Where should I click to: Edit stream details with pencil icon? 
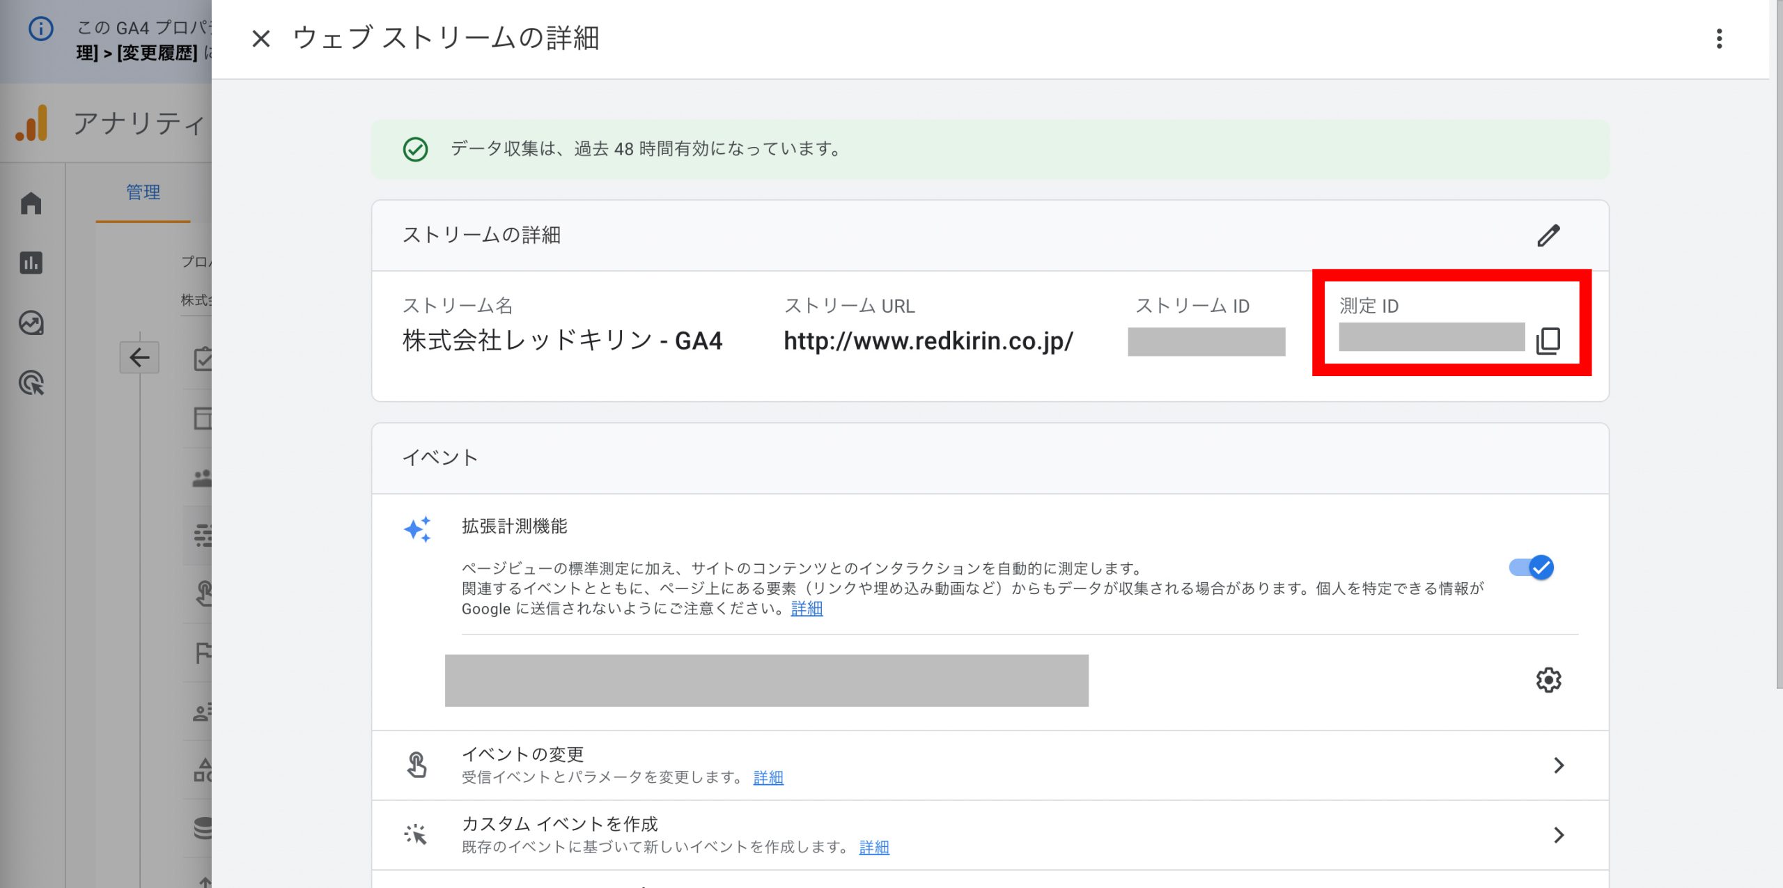pyautogui.click(x=1548, y=235)
